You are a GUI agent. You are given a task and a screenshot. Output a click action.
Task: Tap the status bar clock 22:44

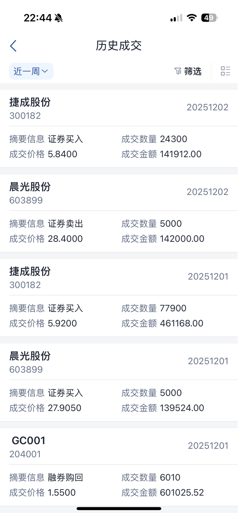click(38, 18)
